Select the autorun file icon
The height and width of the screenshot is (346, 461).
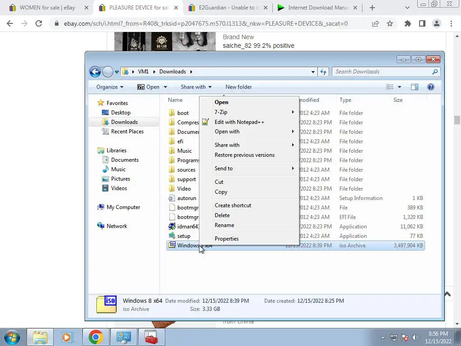point(172,198)
